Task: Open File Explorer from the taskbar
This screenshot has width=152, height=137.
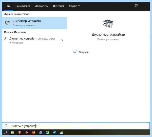Action: (x=13, y=132)
